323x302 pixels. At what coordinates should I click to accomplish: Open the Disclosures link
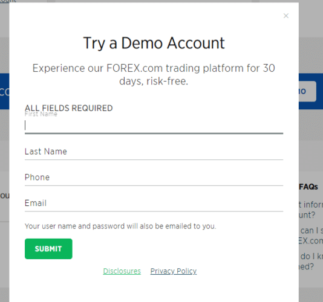122,271
